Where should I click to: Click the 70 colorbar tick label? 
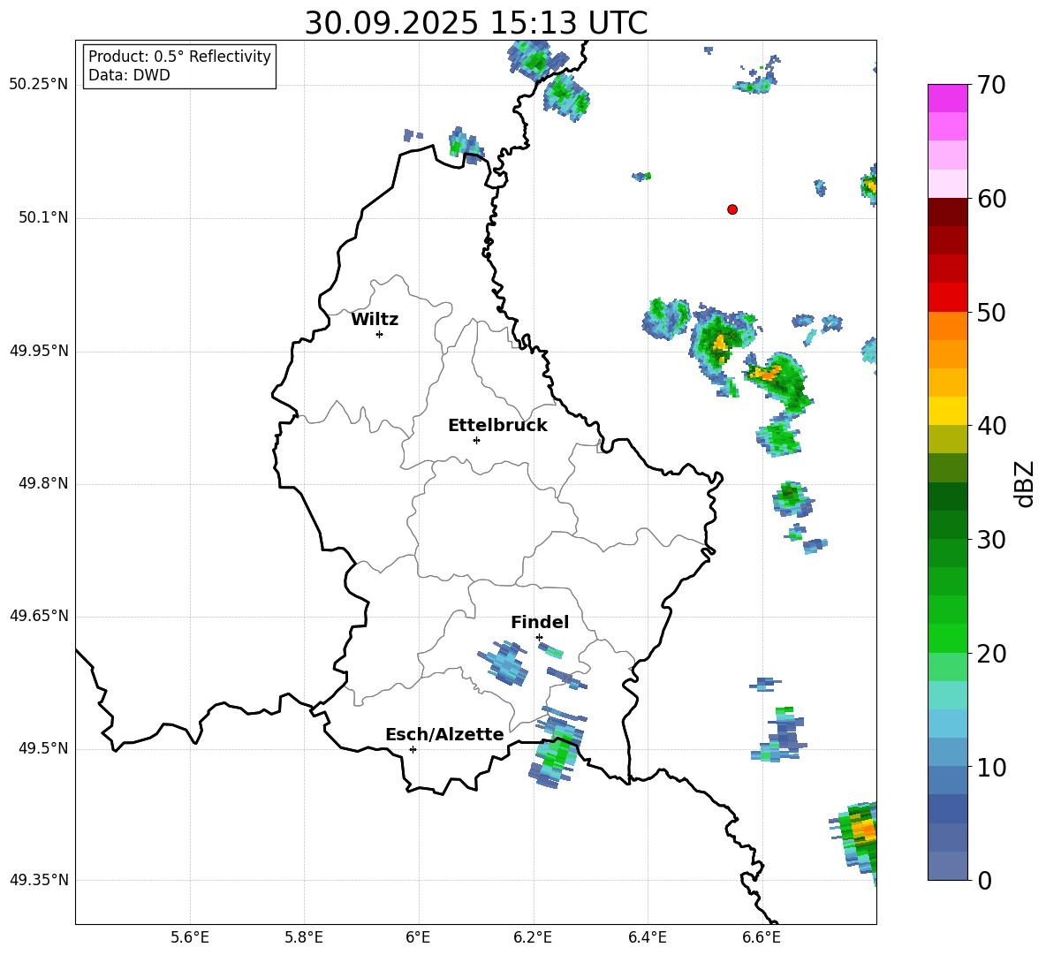point(991,85)
